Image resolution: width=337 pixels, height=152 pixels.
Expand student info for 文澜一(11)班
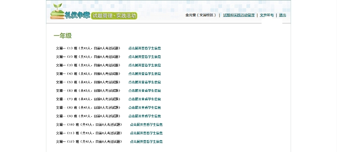[x=147, y=133]
